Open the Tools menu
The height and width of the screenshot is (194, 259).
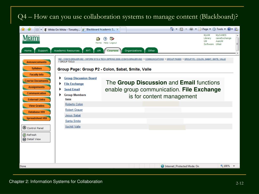tap(219, 29)
